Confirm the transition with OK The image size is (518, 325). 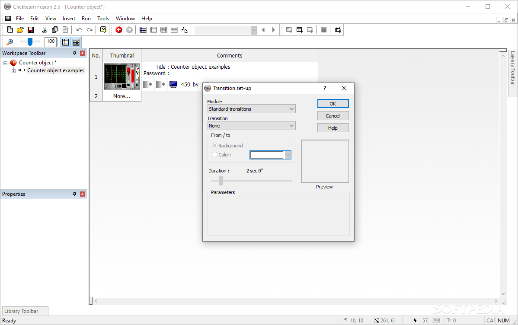333,104
